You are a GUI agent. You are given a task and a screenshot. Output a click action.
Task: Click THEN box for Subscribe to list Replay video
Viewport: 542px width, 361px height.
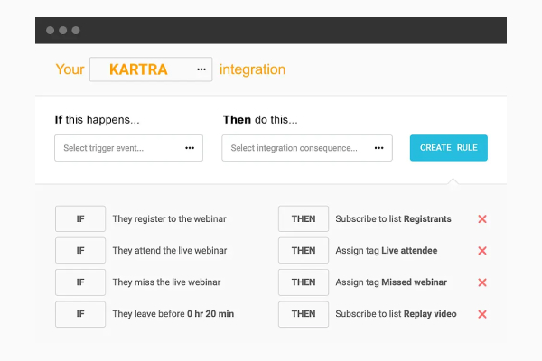pyautogui.click(x=304, y=314)
